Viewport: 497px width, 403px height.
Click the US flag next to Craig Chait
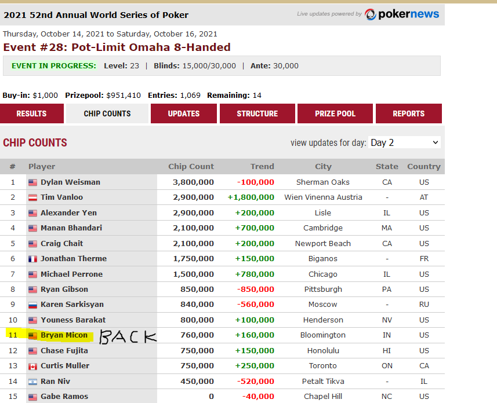[32, 244]
